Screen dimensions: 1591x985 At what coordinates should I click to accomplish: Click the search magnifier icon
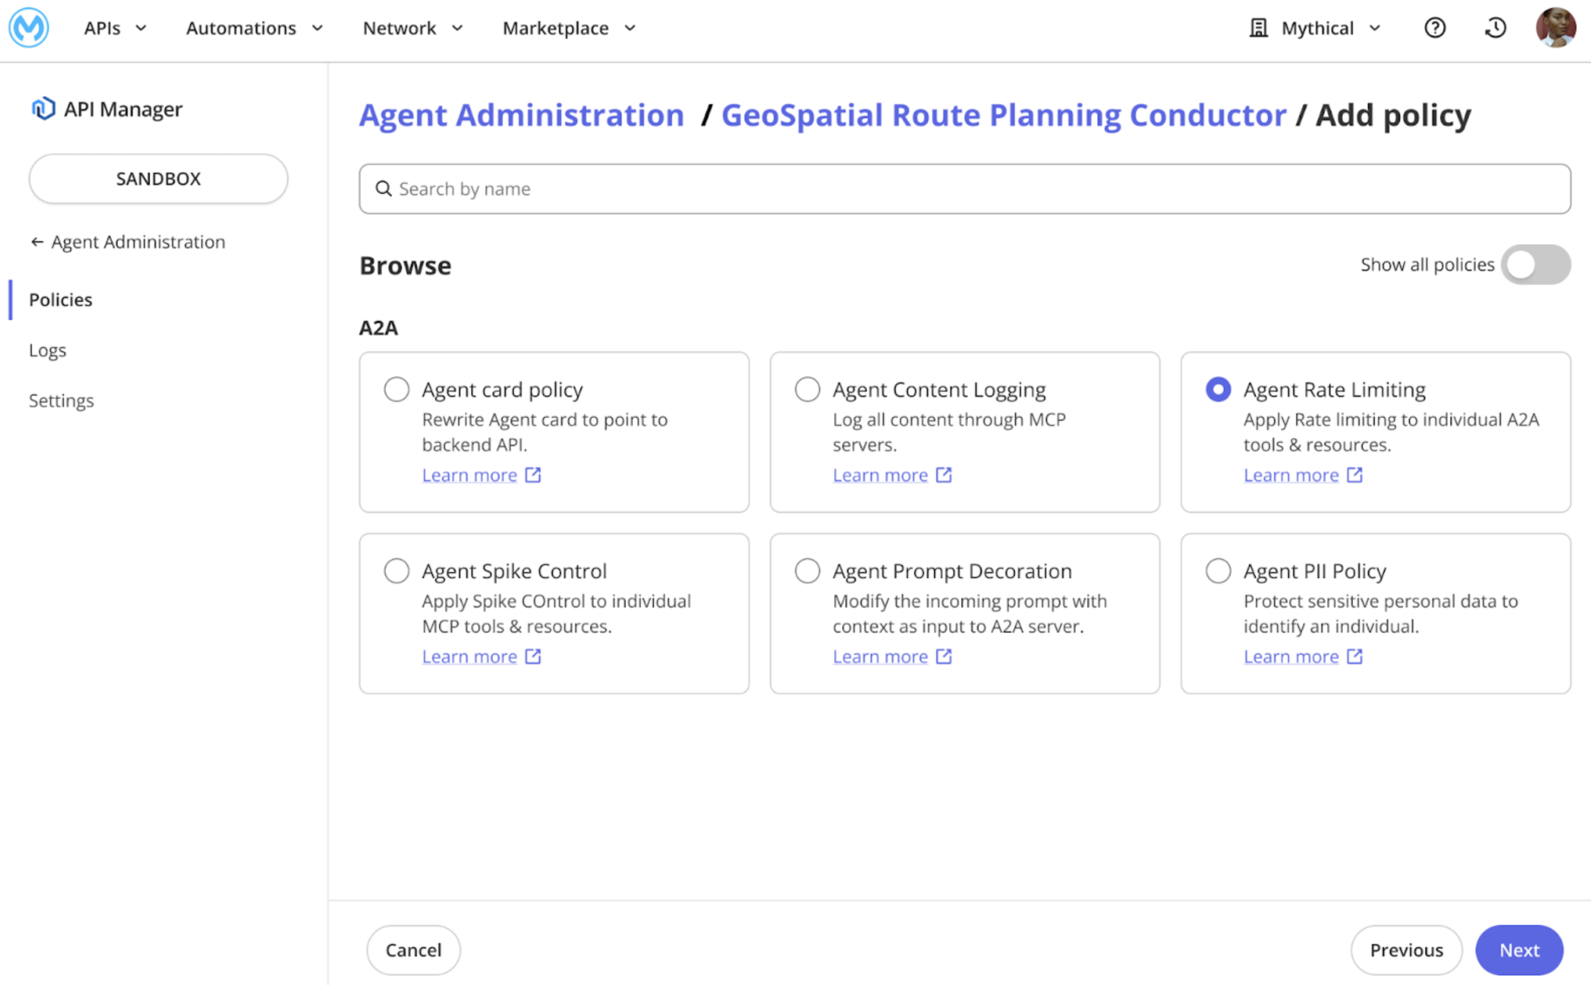pos(384,188)
